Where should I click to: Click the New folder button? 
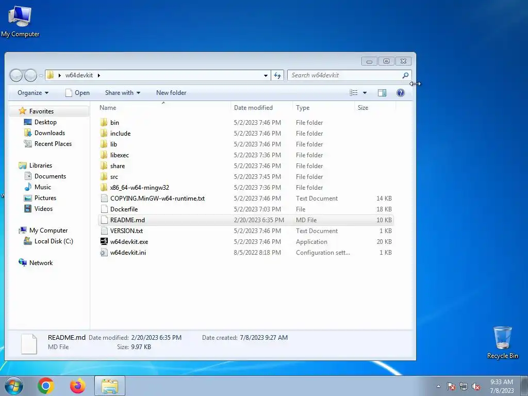[171, 93]
